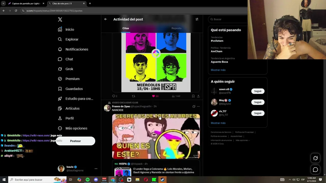Click reply icon on the Colorama post

pos(114,96)
